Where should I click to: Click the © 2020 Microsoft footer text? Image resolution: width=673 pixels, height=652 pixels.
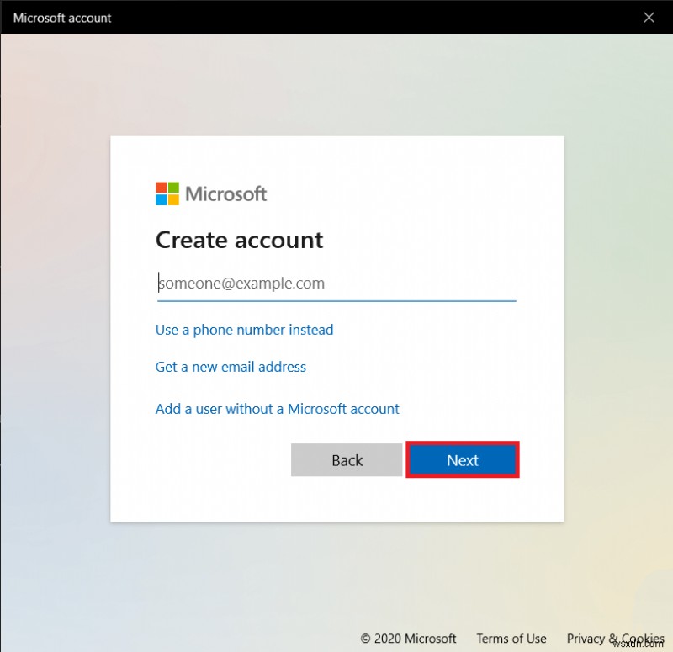click(x=408, y=639)
